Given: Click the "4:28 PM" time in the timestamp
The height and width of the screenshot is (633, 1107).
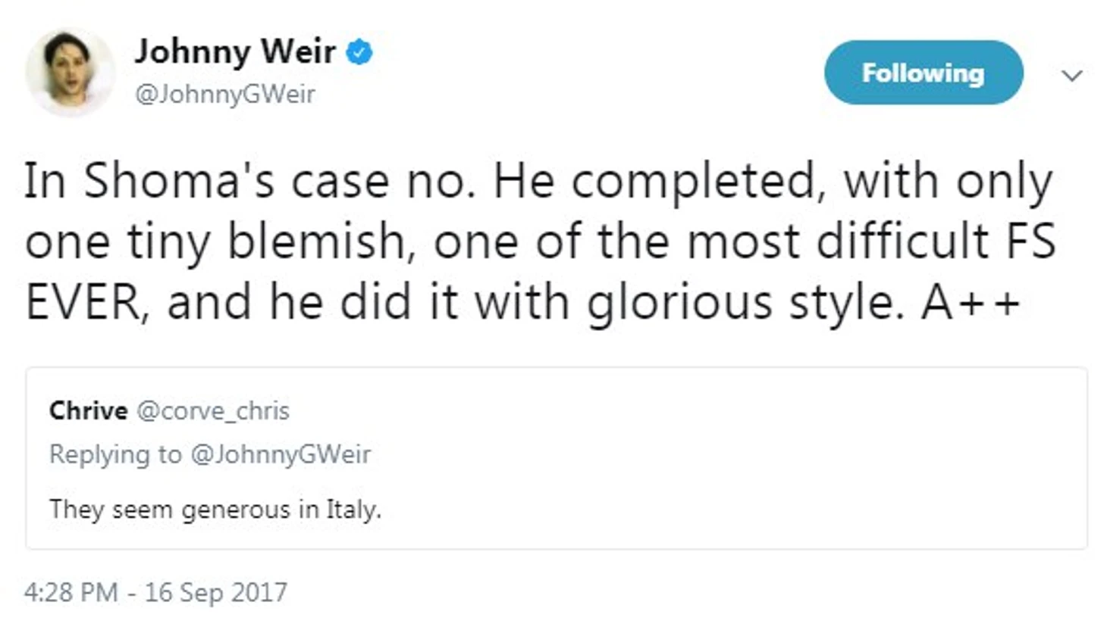Looking at the screenshot, I should click(x=71, y=592).
